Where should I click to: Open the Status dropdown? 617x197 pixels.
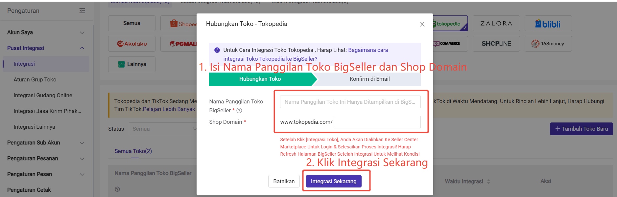point(163,129)
